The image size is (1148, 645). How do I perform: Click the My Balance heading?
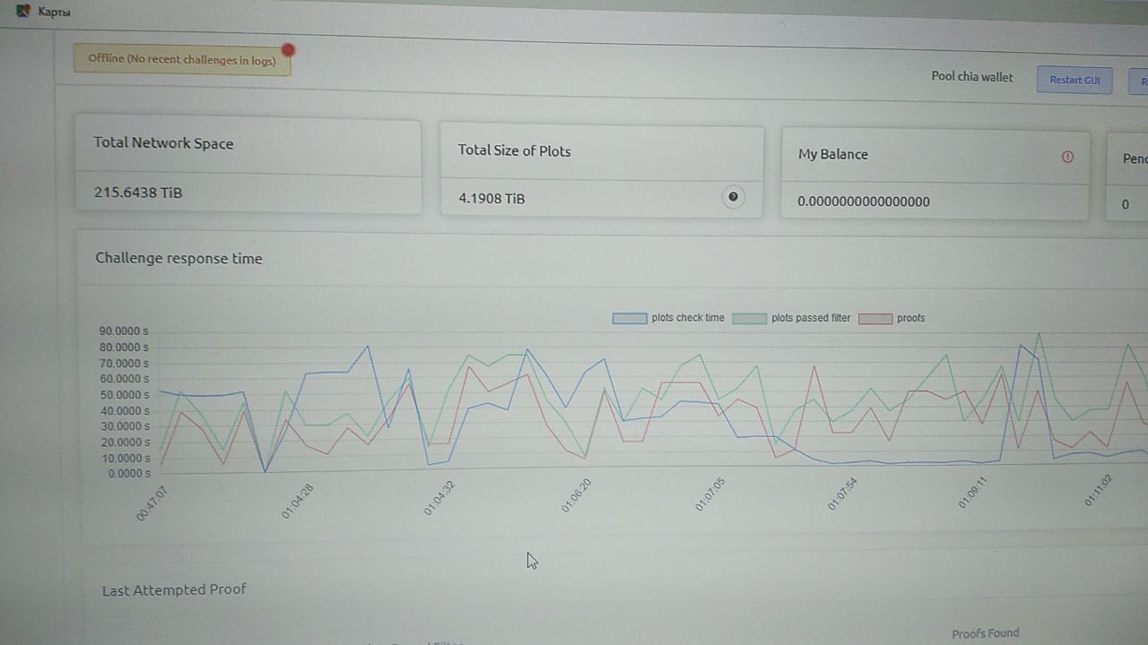pyautogui.click(x=833, y=154)
